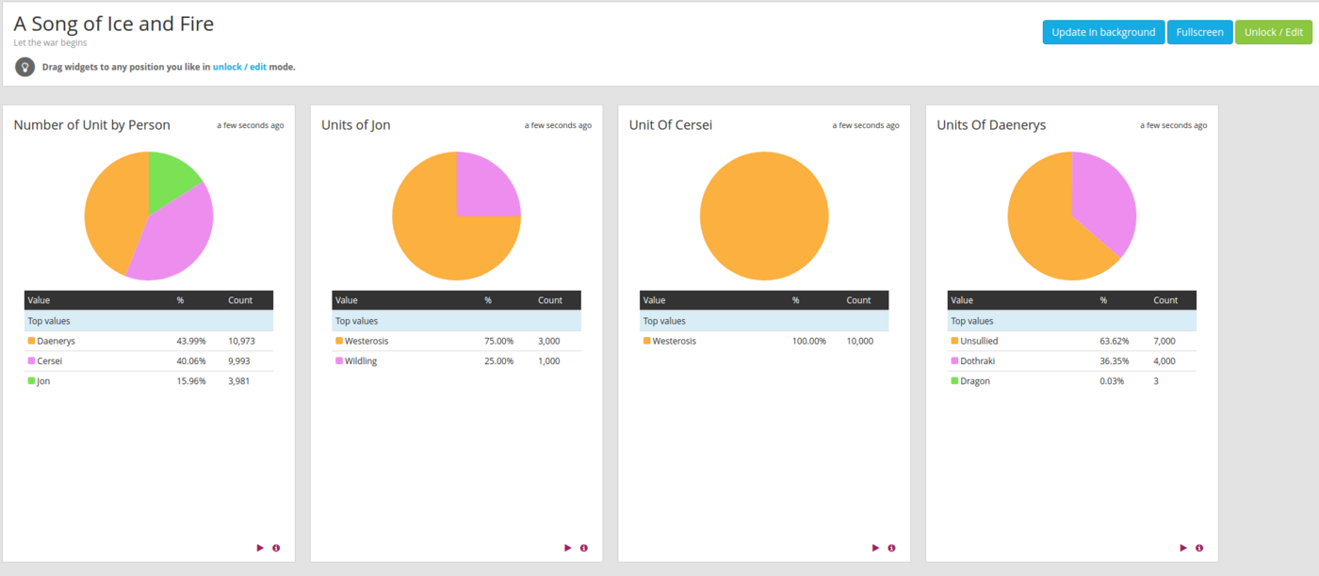Click Update in background button
The width and height of the screenshot is (1319, 576).
point(1103,32)
